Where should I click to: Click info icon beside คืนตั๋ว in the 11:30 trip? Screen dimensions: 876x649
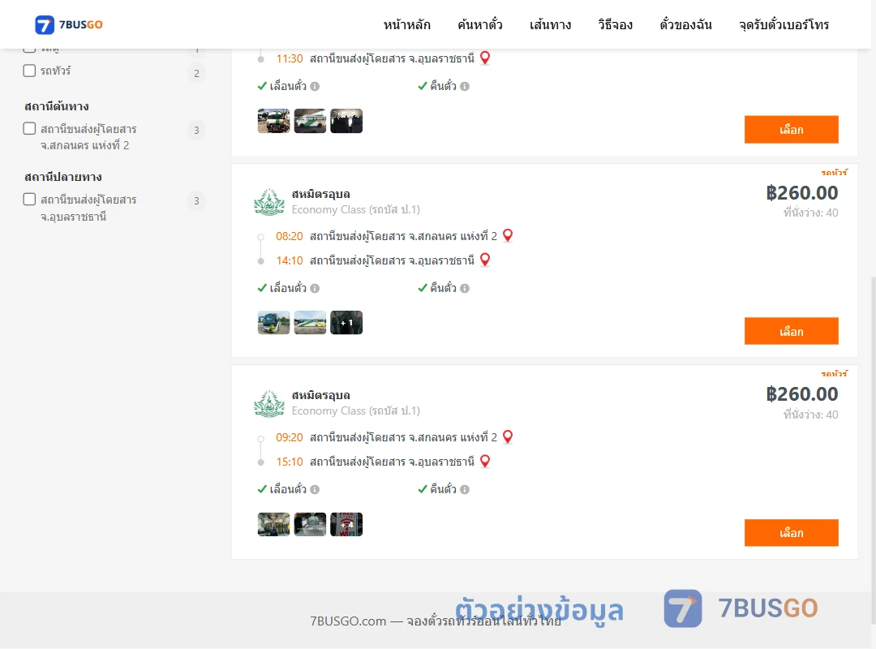click(x=465, y=86)
